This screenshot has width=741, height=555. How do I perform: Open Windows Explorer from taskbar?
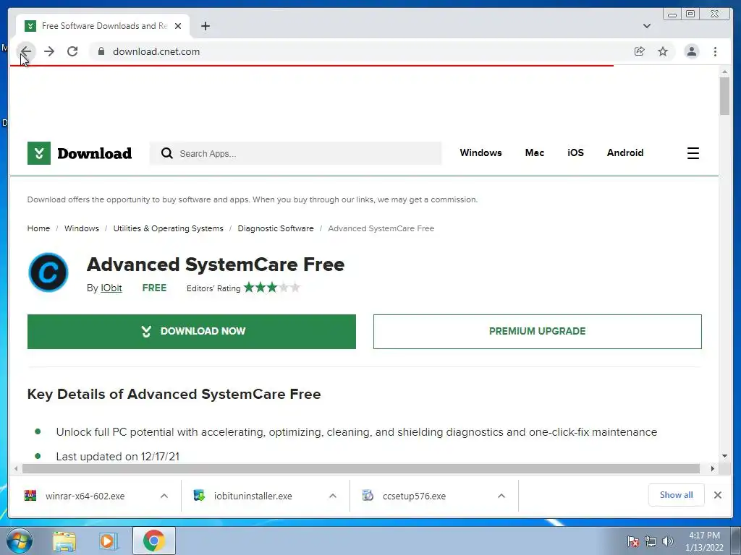[x=64, y=541]
